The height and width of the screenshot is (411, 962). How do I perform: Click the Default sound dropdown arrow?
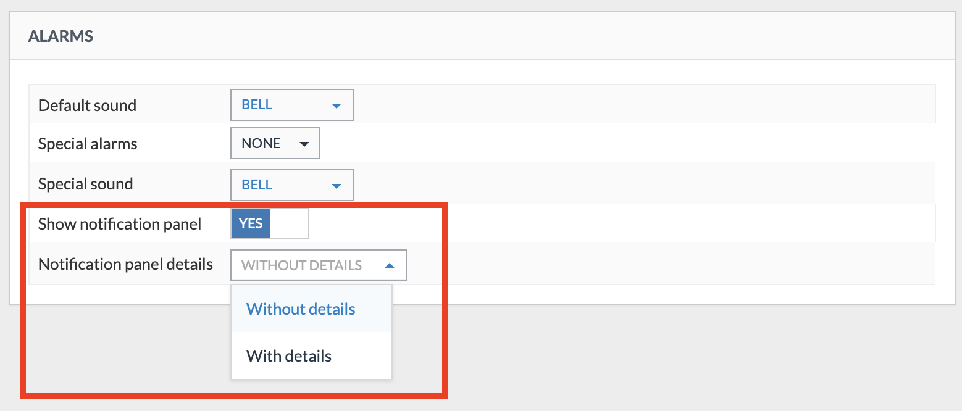[x=336, y=106]
